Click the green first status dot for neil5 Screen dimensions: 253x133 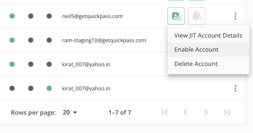tap(12, 16)
